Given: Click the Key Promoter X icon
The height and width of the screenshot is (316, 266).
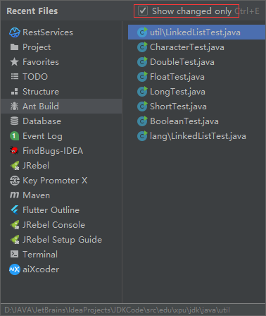Looking at the screenshot, I should point(15,181).
